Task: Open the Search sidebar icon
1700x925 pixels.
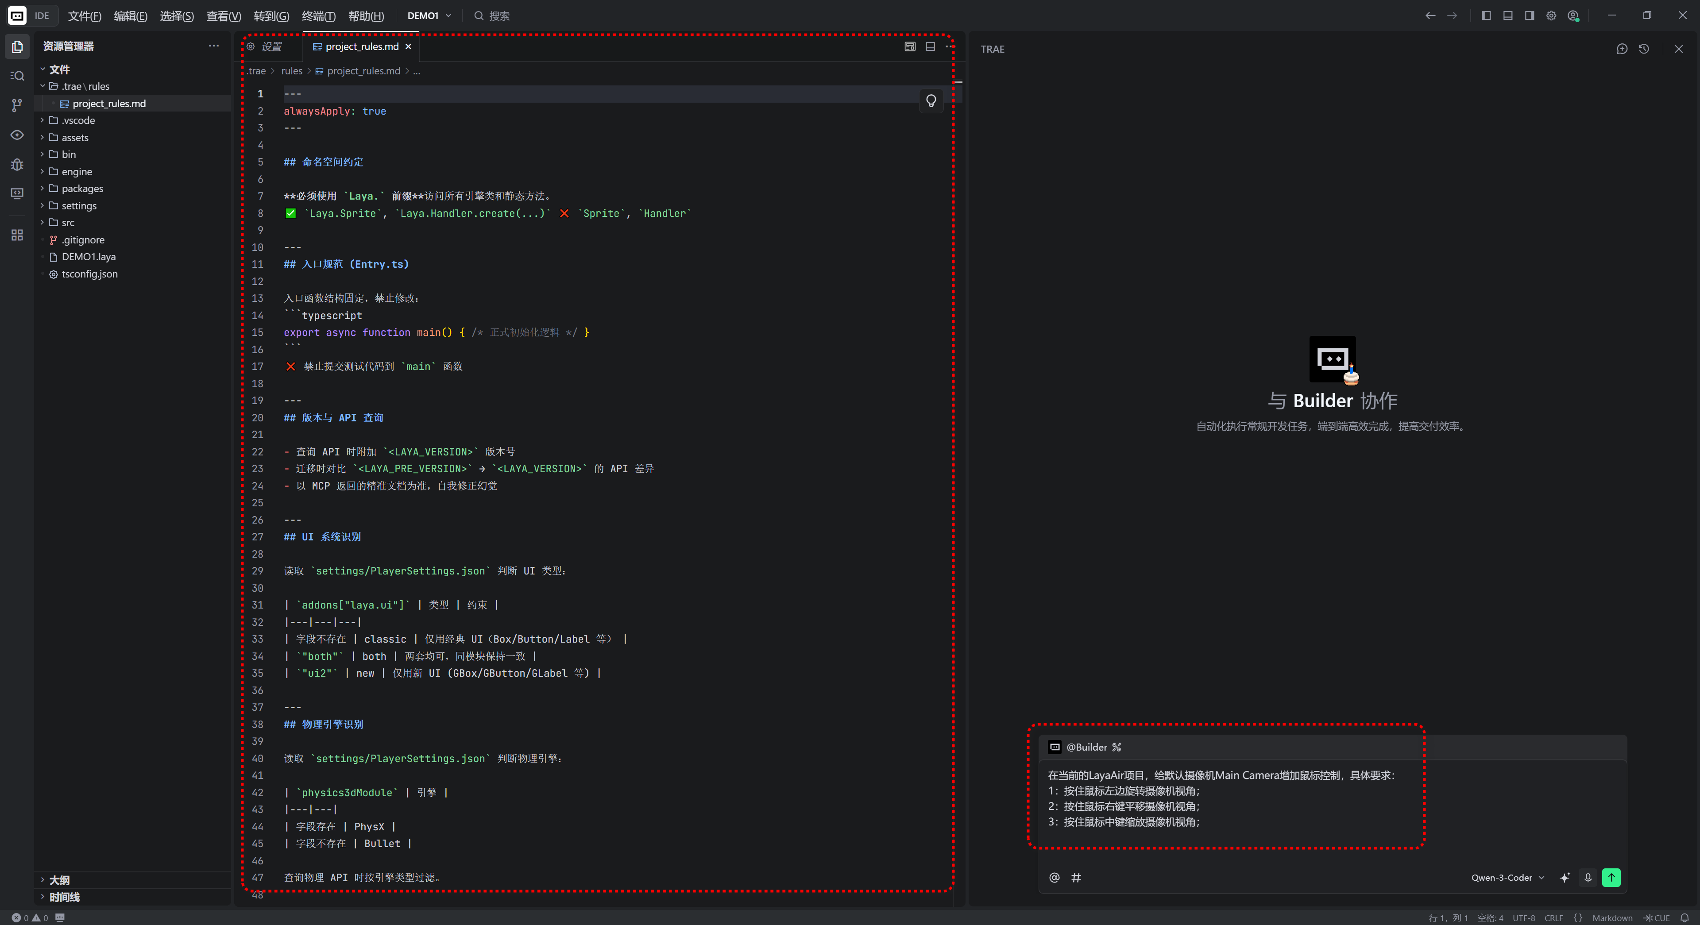Action: click(17, 76)
